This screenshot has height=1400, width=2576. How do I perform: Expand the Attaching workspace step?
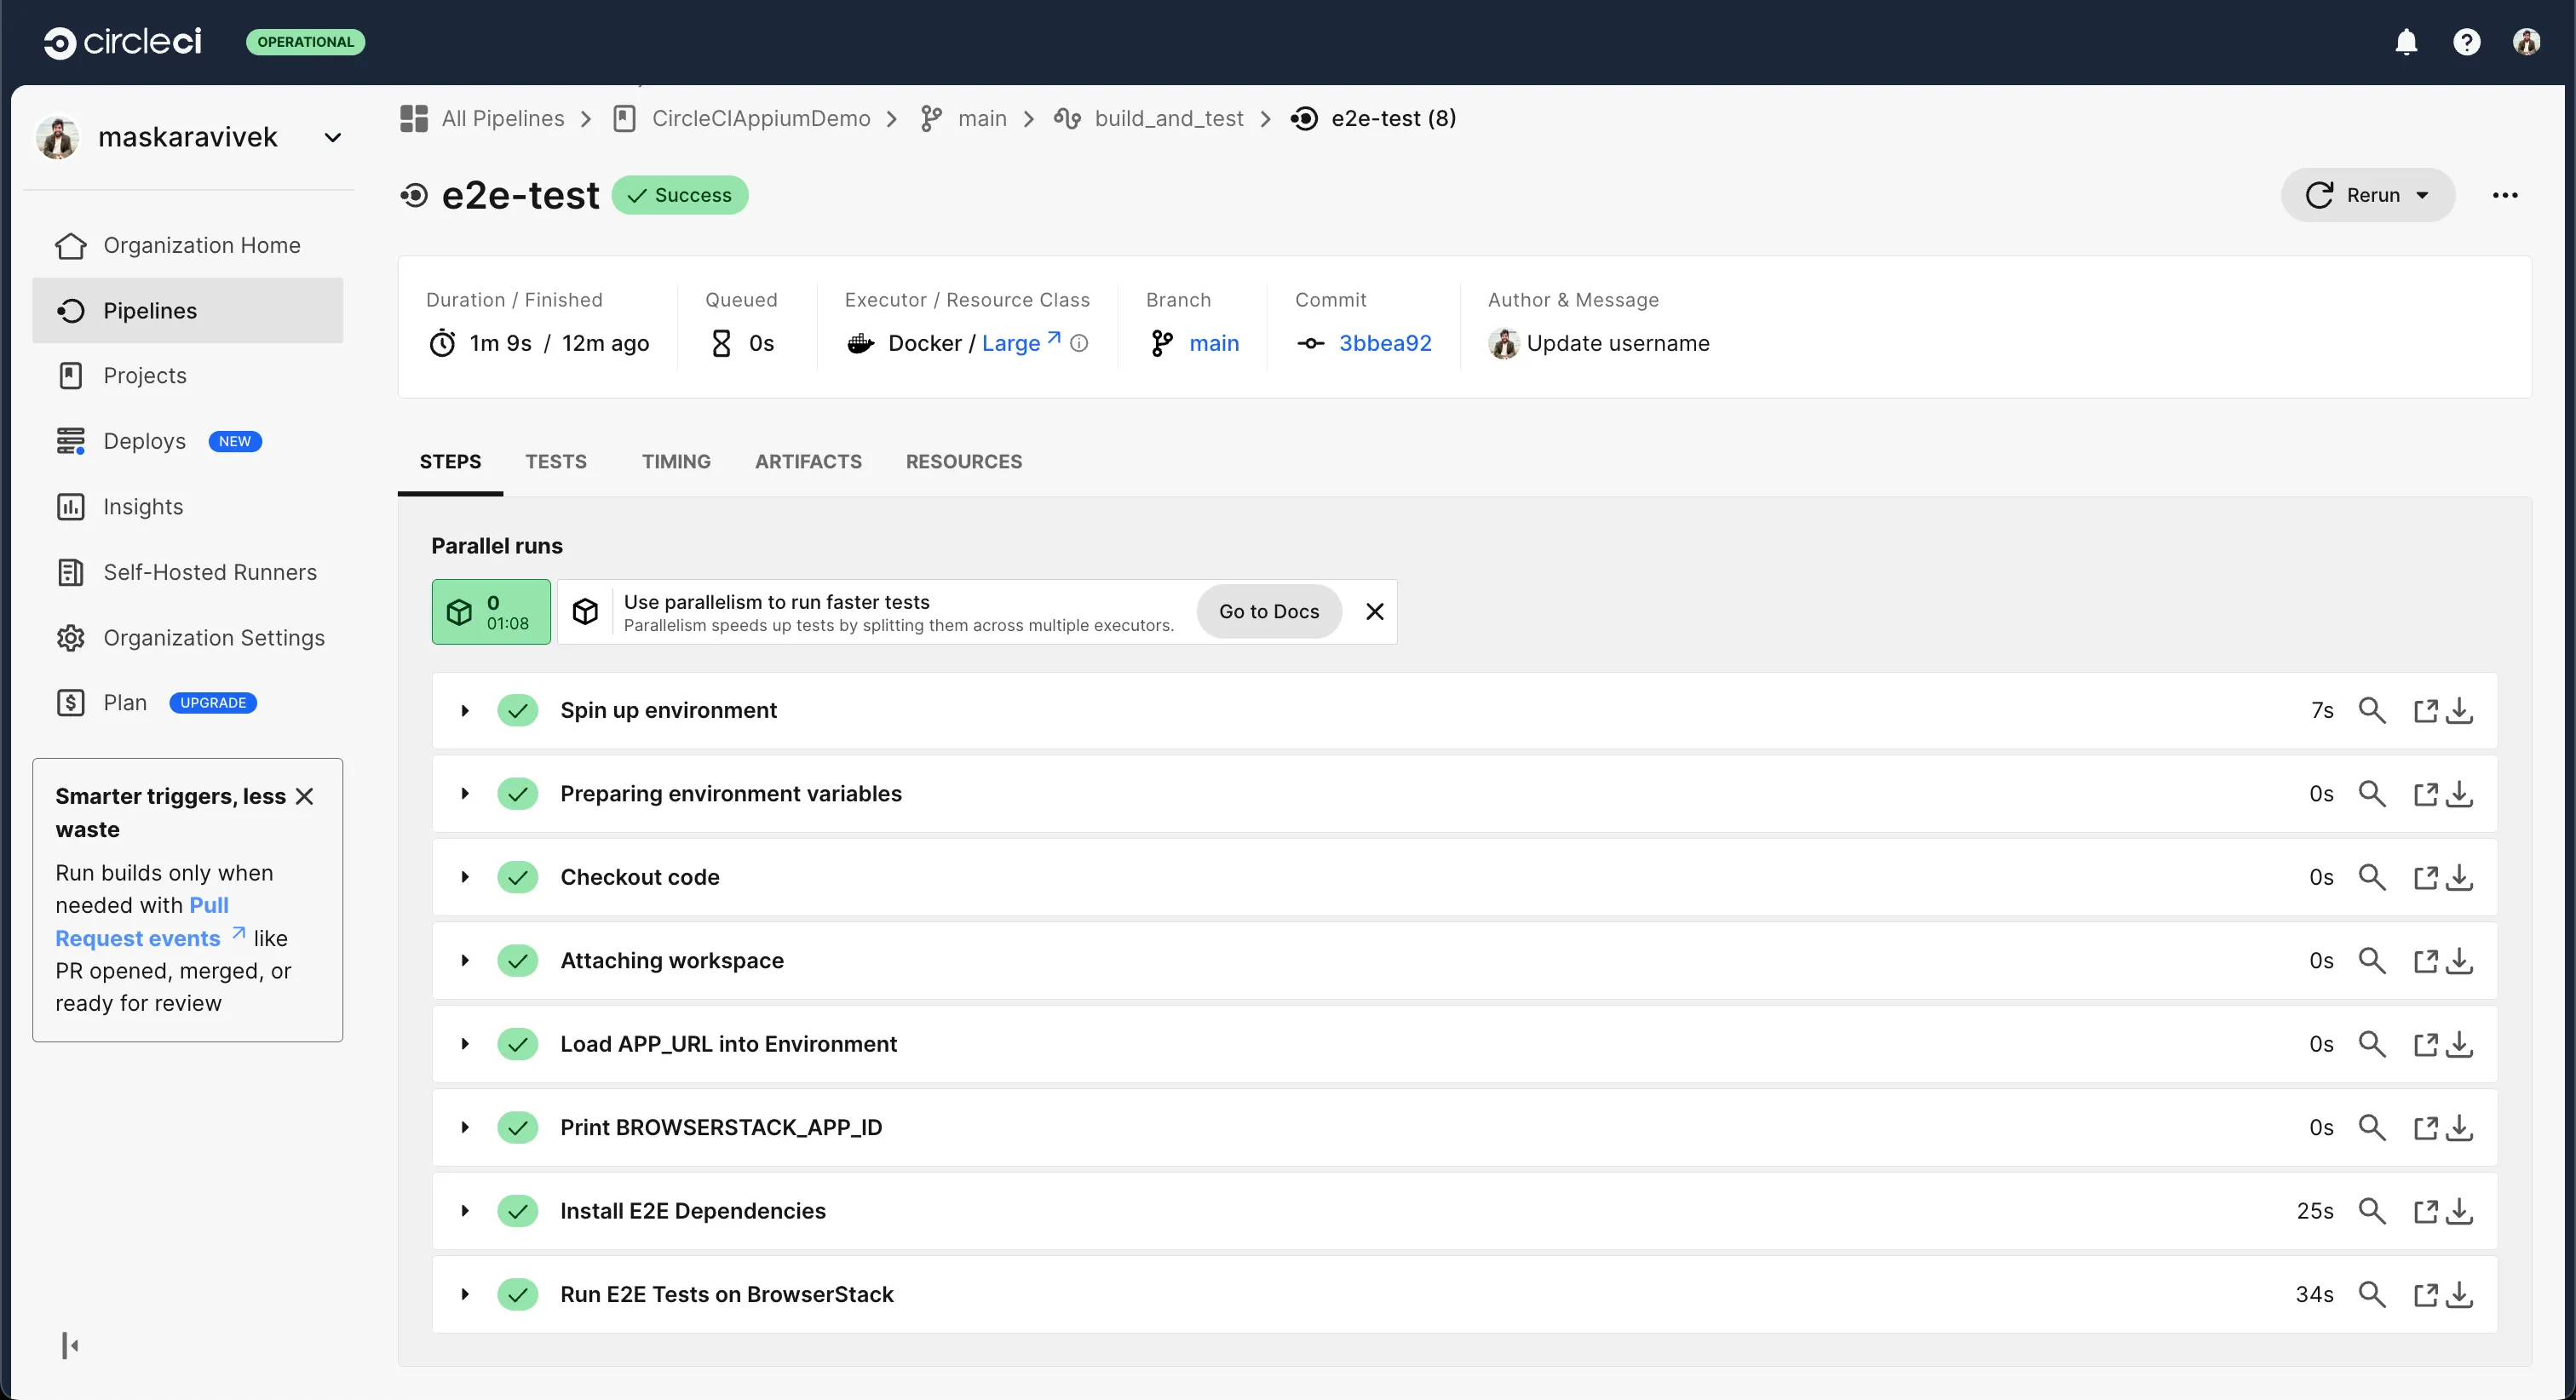[x=465, y=961]
